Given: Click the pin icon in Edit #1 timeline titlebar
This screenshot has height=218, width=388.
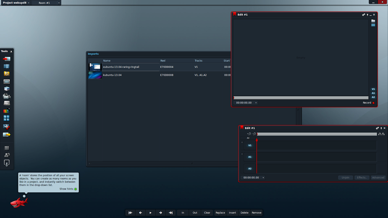Looking at the screenshot, I should coord(381,128).
